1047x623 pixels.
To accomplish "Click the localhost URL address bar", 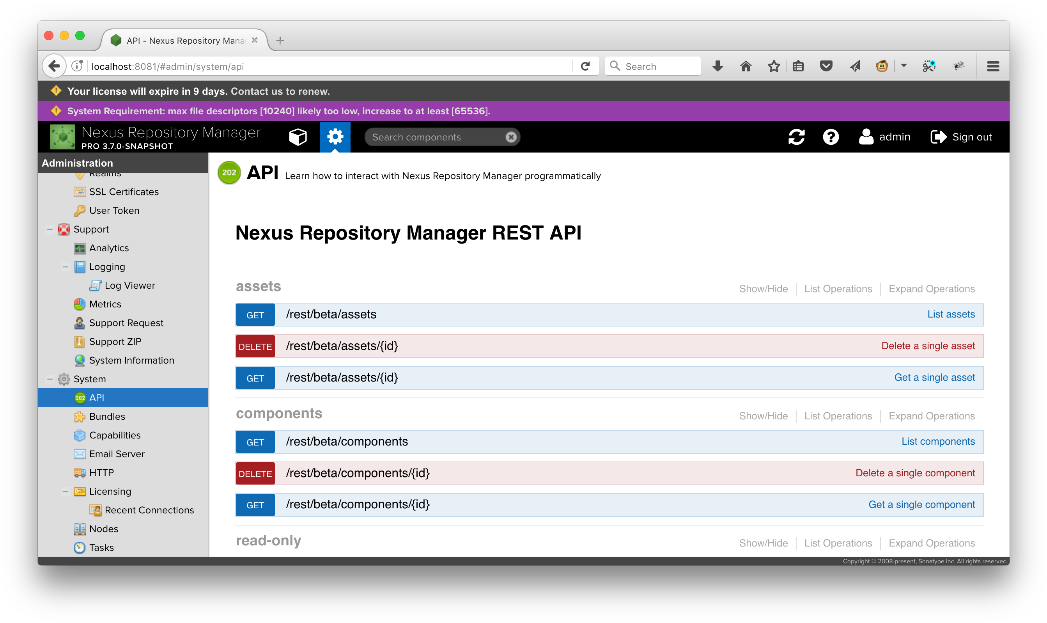I will [x=327, y=67].
